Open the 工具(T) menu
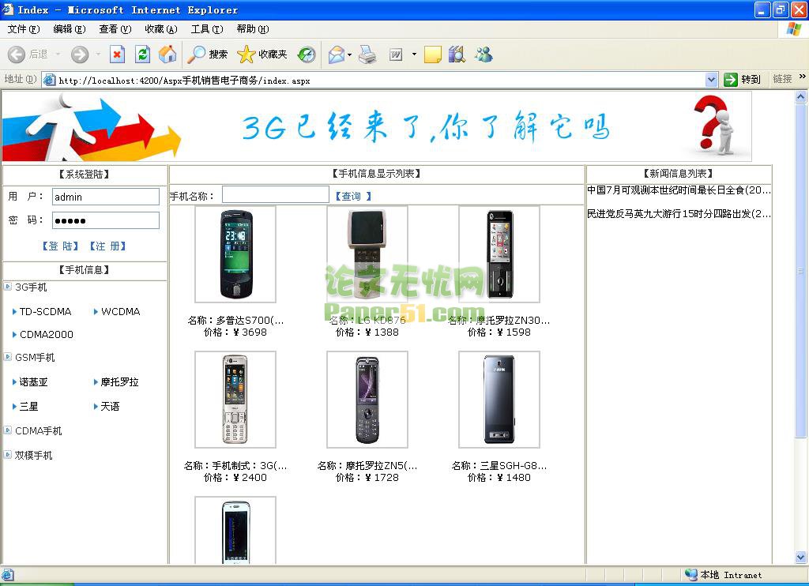The width and height of the screenshot is (809, 586). (x=207, y=29)
